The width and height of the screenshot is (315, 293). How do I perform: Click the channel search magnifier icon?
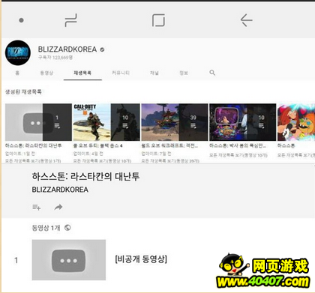212,73
